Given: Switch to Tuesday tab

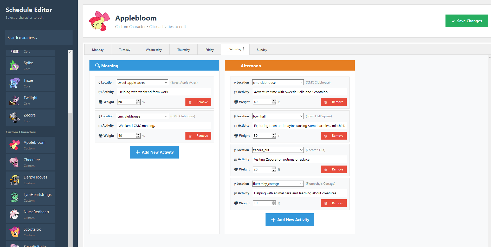Looking at the screenshot, I should (x=125, y=50).
